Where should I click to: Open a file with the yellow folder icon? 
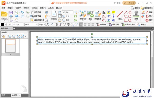tap(4, 14)
